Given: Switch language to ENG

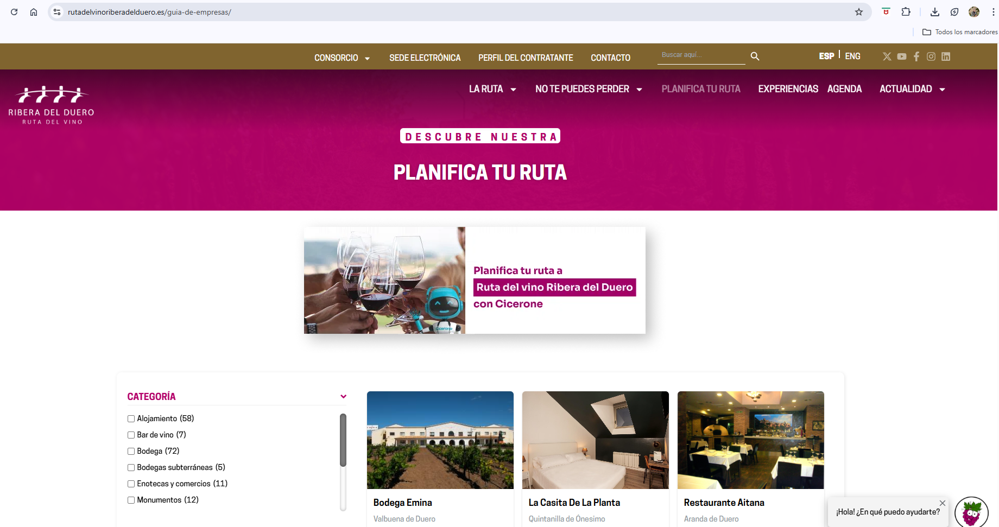Looking at the screenshot, I should (852, 56).
